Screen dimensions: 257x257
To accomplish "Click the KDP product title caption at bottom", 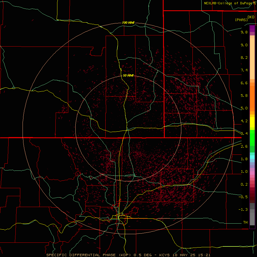I will click(x=128, y=255).
